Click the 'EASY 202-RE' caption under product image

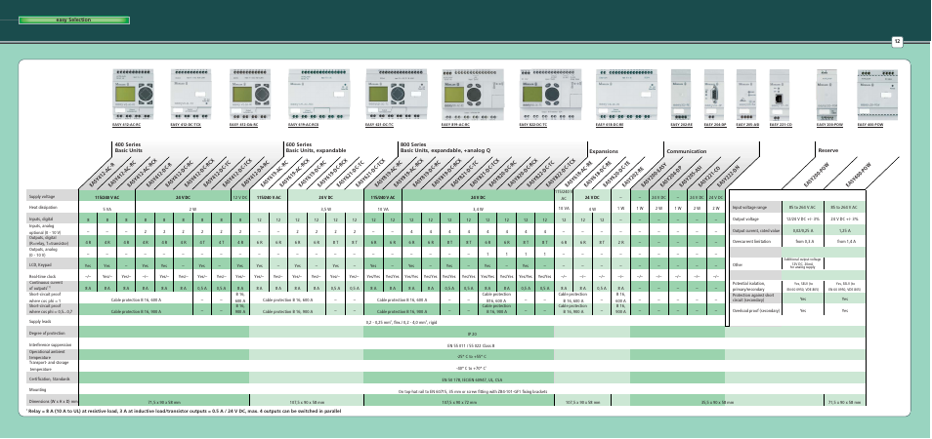tap(681, 125)
